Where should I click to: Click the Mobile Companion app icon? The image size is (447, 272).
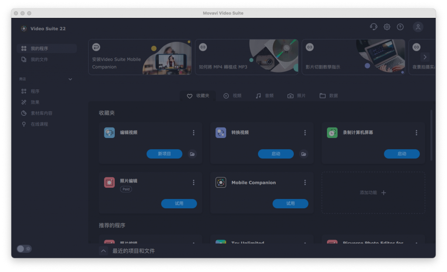tap(220, 182)
